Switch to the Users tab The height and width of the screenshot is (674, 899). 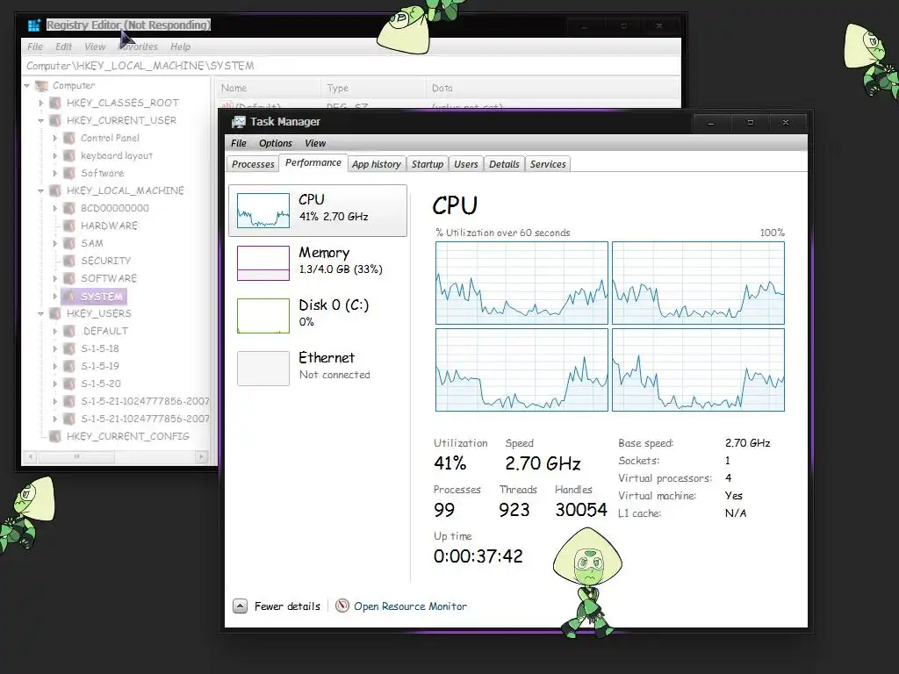point(465,164)
